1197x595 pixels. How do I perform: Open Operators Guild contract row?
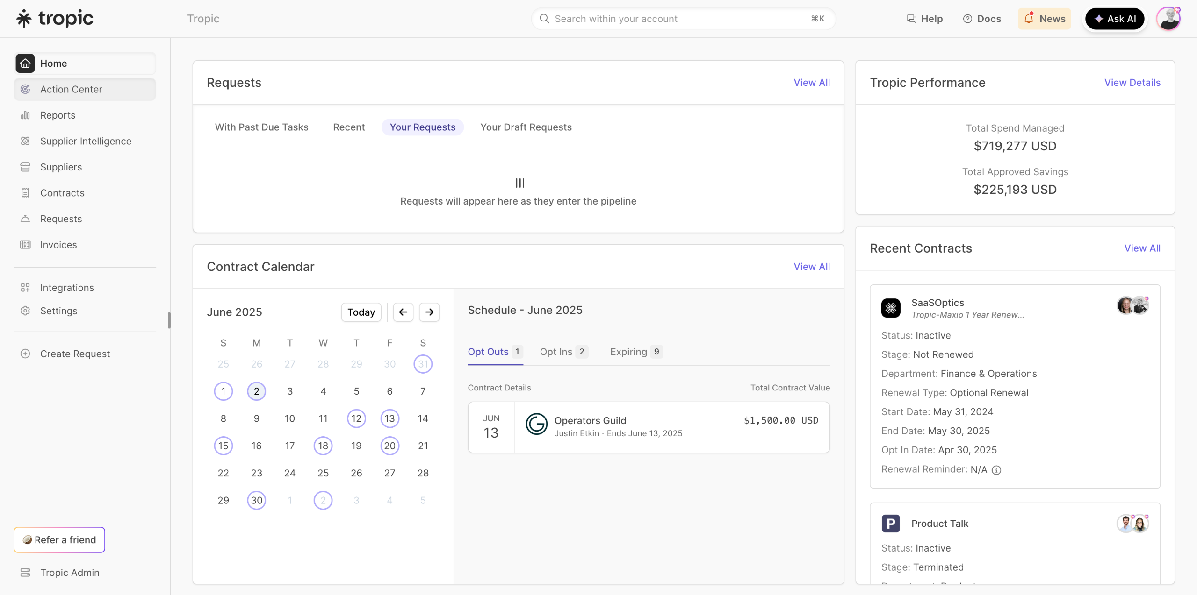pyautogui.click(x=649, y=427)
